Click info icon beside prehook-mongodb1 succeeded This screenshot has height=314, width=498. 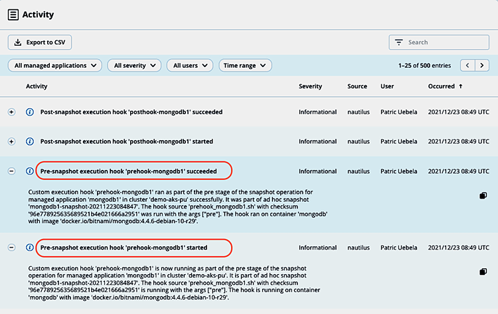coord(29,171)
